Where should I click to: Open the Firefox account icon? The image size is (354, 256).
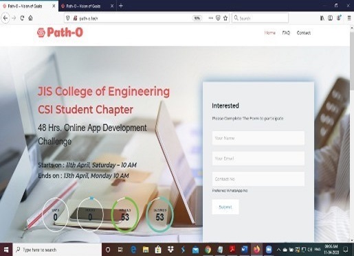[339, 18]
